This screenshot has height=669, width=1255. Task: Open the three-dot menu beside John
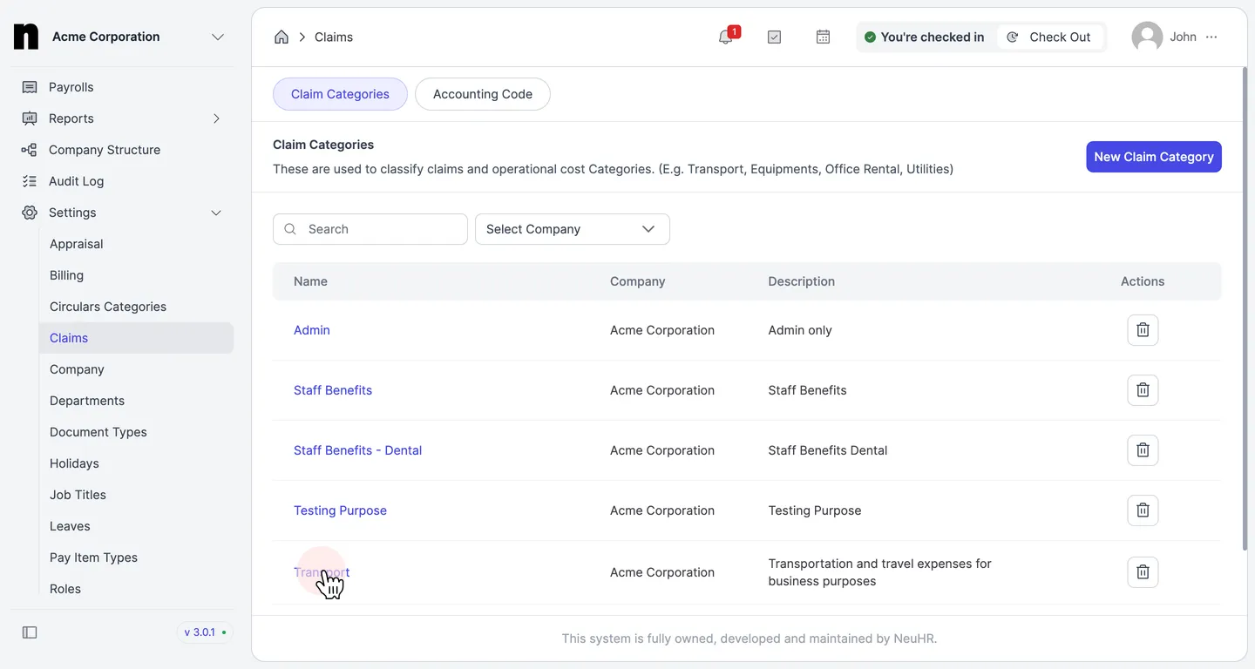point(1211,37)
